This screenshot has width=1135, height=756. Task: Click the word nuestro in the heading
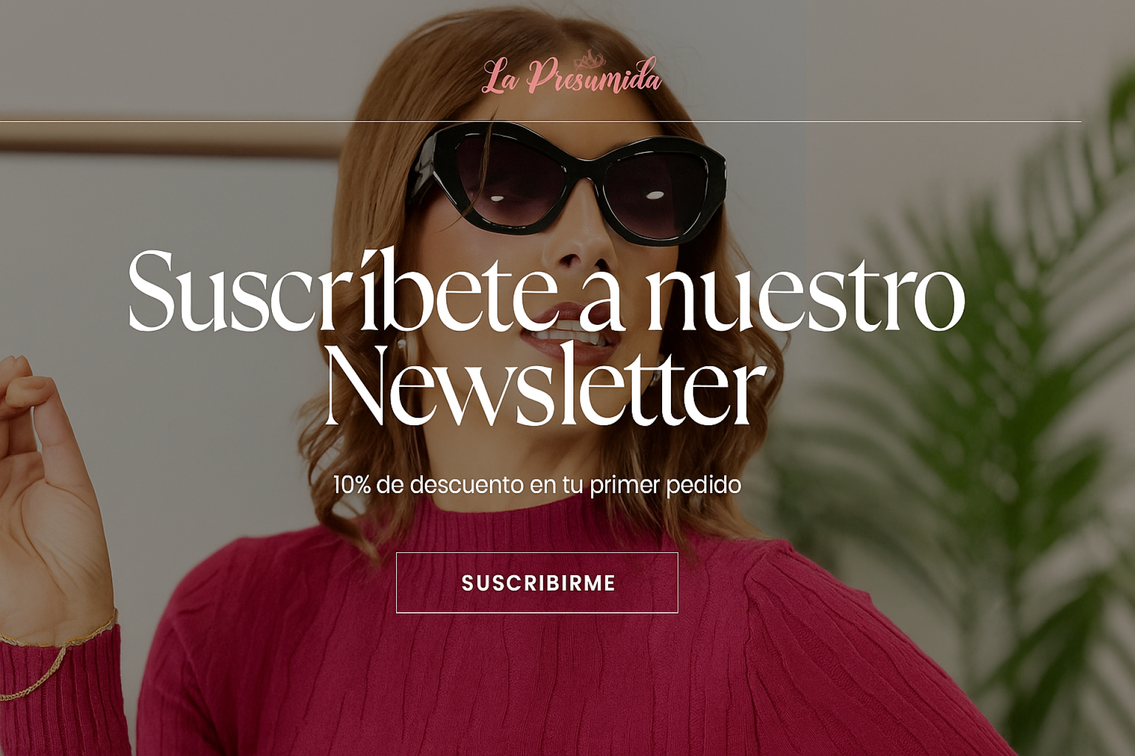click(x=805, y=292)
